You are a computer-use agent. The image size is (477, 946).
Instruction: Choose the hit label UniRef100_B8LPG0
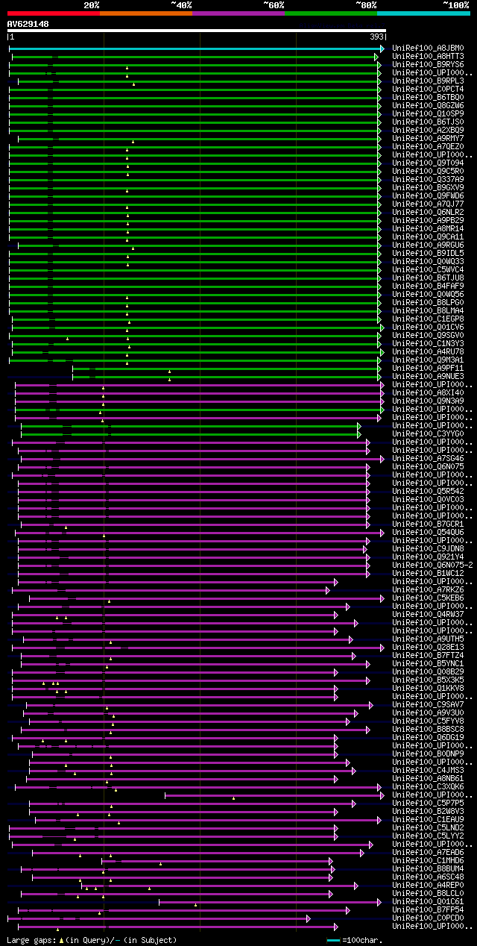coord(429,303)
